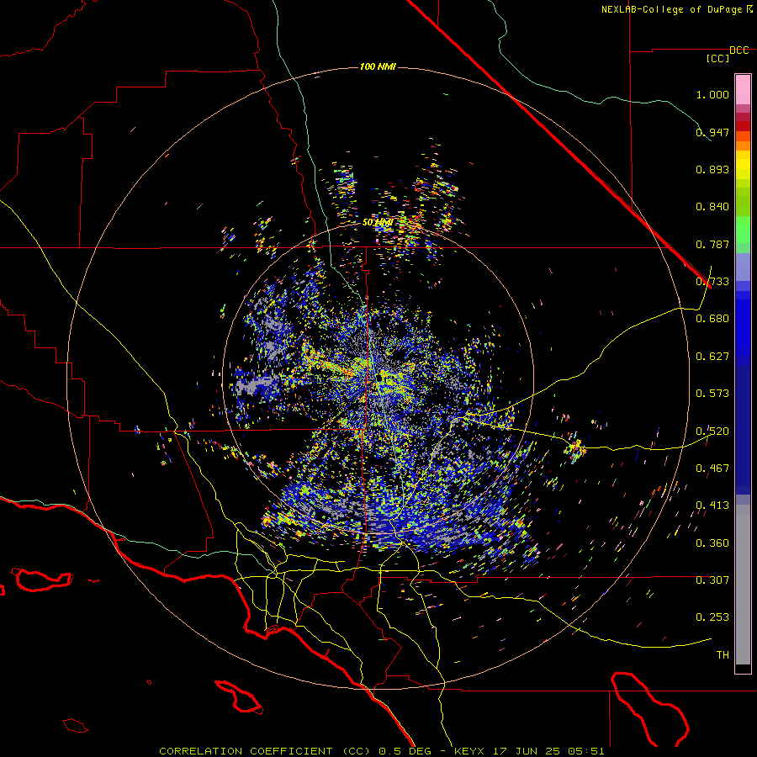Click the 0.840 legend value
Image resolution: width=757 pixels, height=757 pixels.
[712, 207]
